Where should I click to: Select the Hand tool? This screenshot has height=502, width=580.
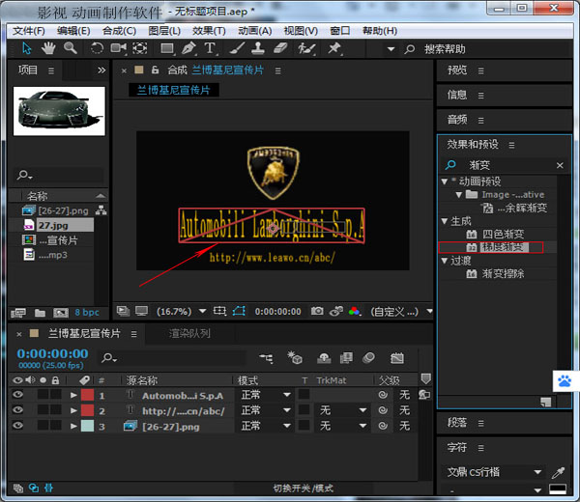[x=48, y=48]
